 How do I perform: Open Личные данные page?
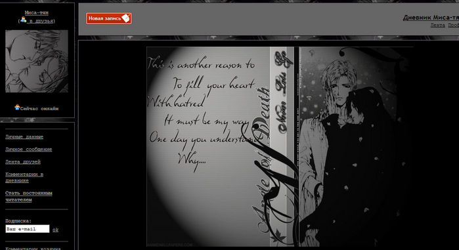click(24, 137)
